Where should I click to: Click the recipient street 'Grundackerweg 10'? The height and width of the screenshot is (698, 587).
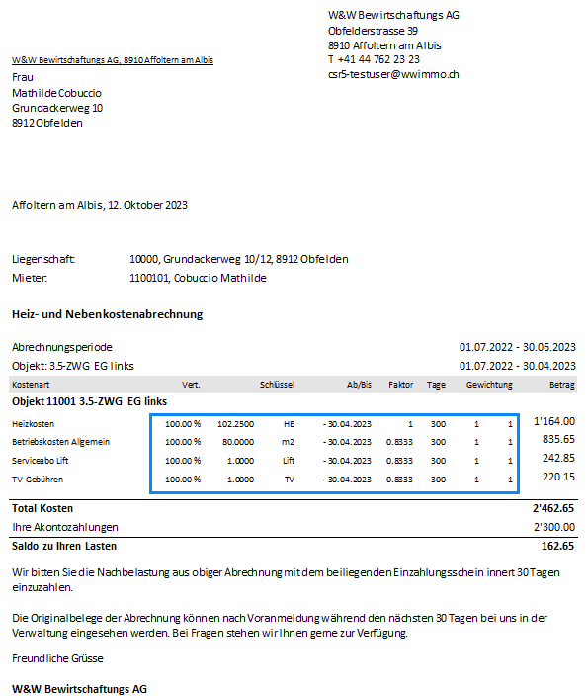(57, 108)
